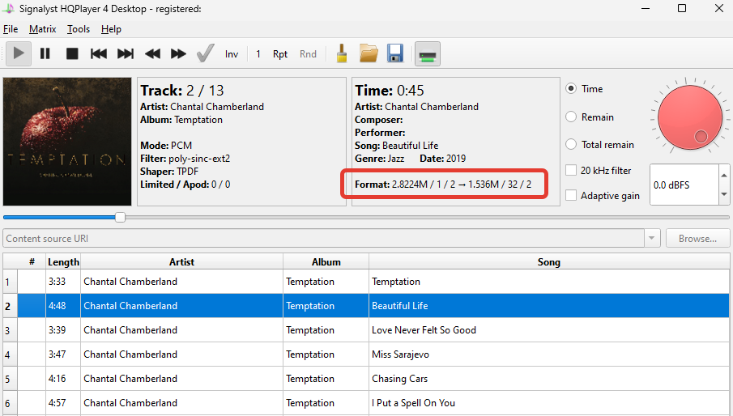Select the Total remain radio button
The width and height of the screenshot is (733, 416).
click(571, 144)
